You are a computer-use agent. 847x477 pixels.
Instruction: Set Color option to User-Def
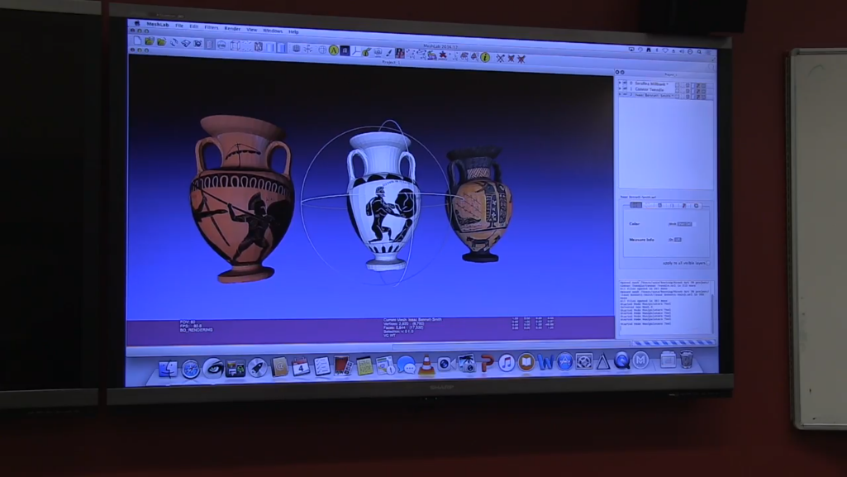pos(685,224)
